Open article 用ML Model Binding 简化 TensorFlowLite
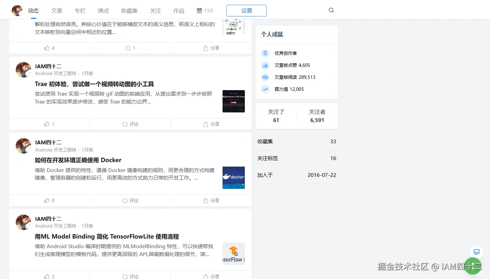Image resolution: width=490 pixels, height=279 pixels. pyautogui.click(x=107, y=236)
